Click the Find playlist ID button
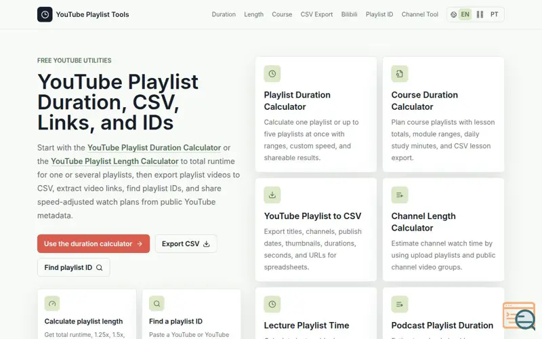The height and width of the screenshot is (339, 542). coord(74,267)
